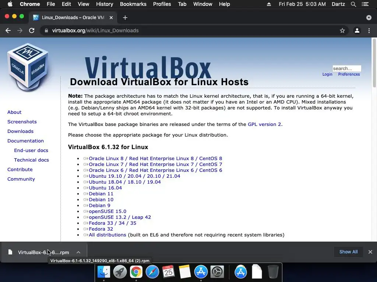377x282 pixels.
Task: Open the Chrome profile avatar icon
Action: click(357, 30)
